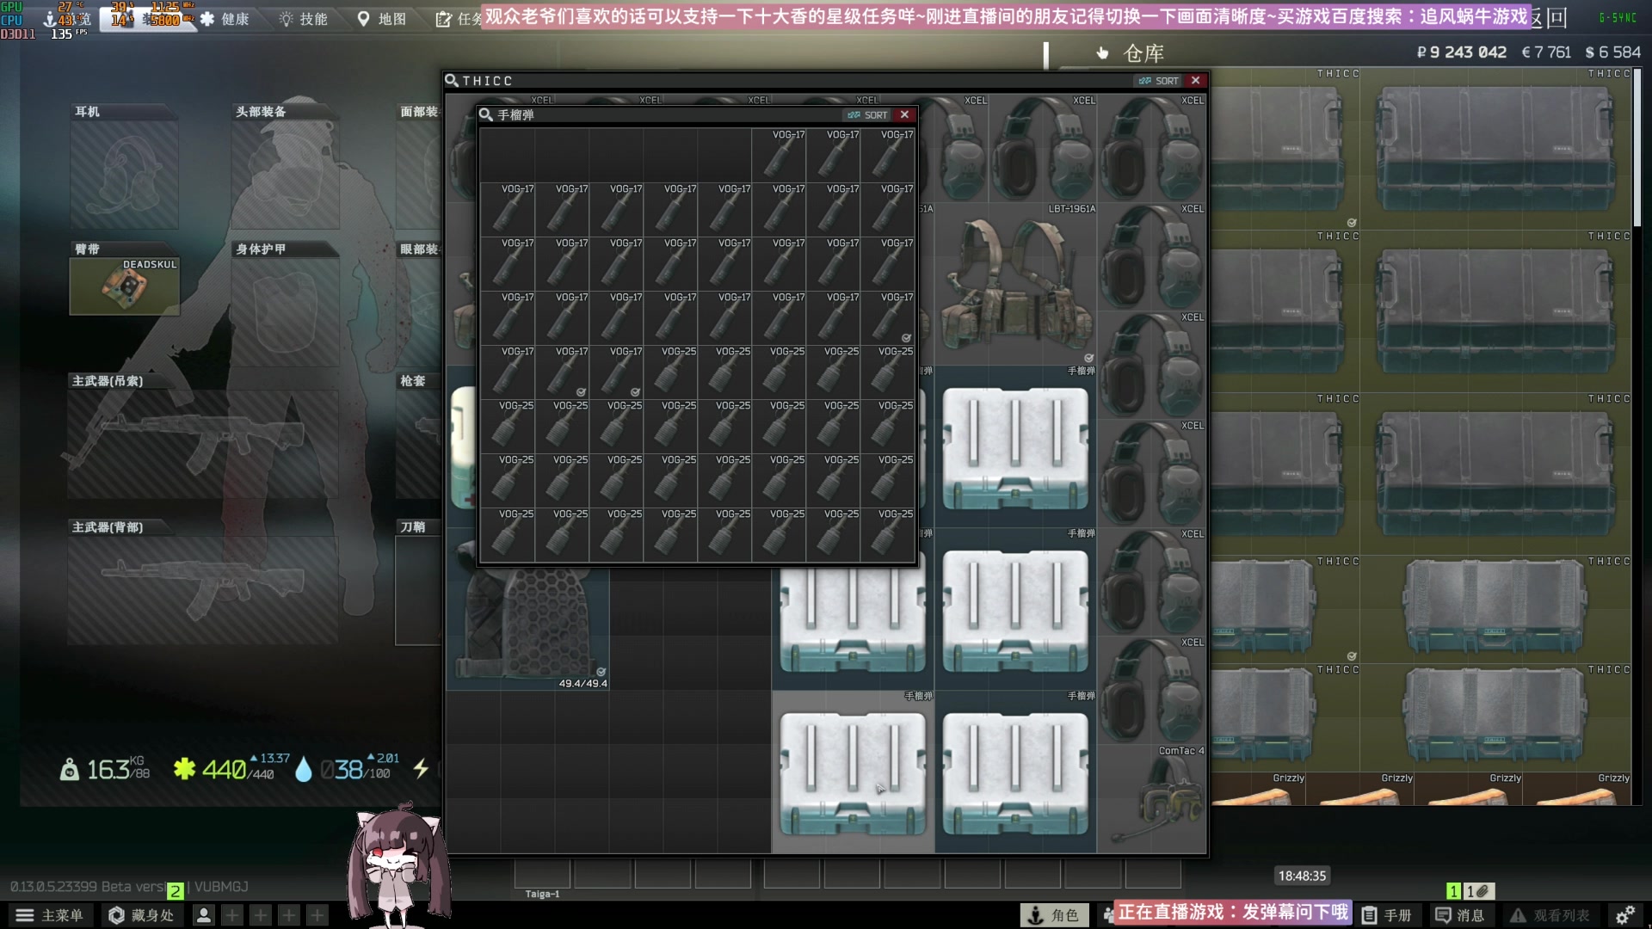Open the Hideout (藏身处) button

[x=141, y=915]
